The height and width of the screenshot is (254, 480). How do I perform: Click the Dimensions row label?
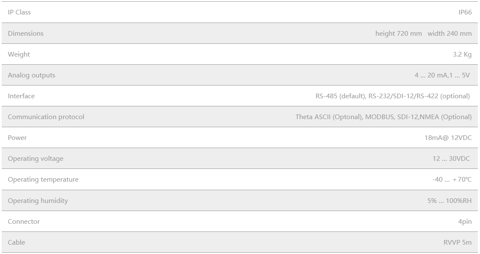[x=26, y=33]
